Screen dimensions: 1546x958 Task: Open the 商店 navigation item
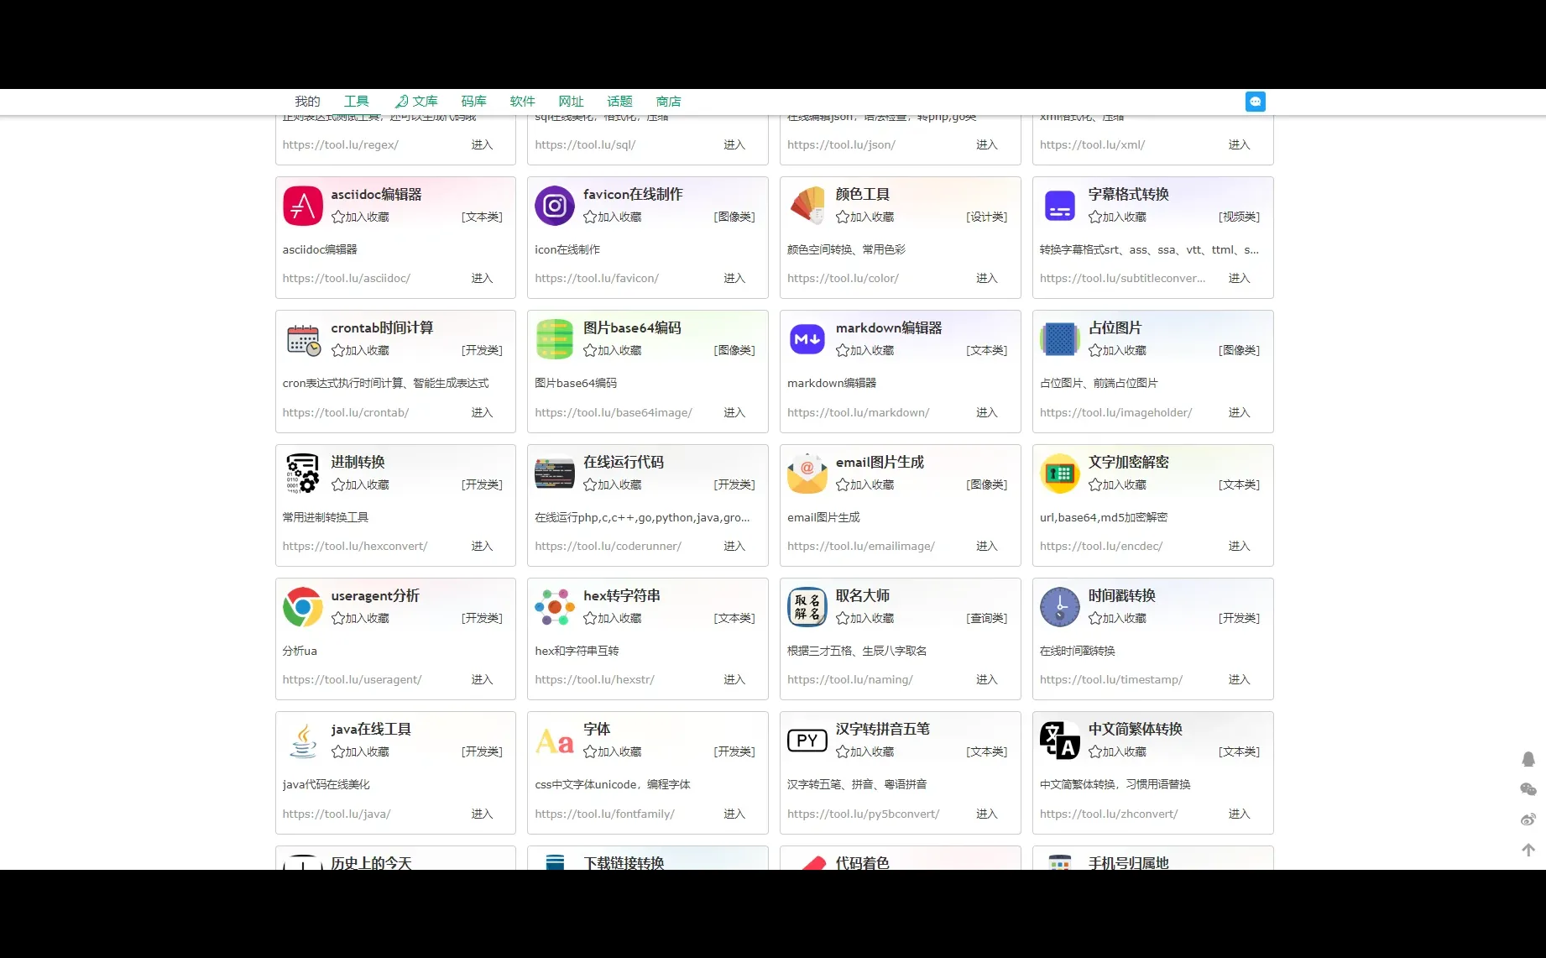tap(669, 102)
